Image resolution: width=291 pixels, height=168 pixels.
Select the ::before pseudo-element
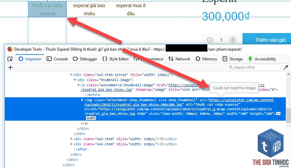tap(92, 95)
